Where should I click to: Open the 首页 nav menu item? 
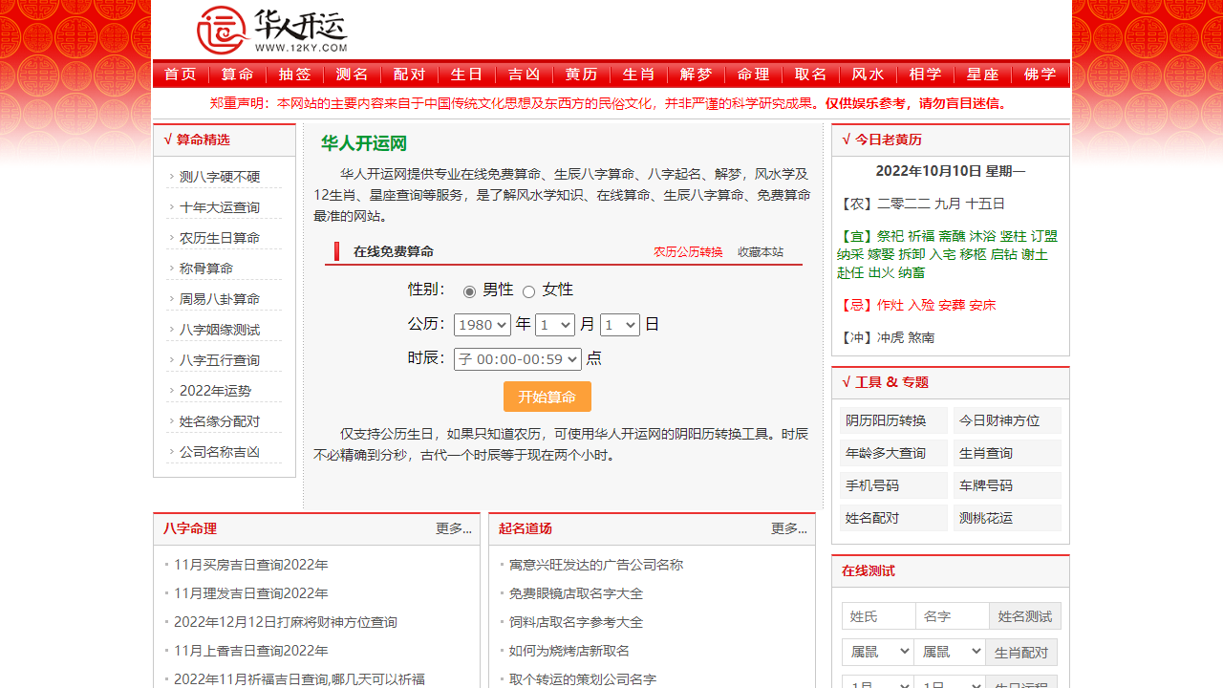point(181,75)
